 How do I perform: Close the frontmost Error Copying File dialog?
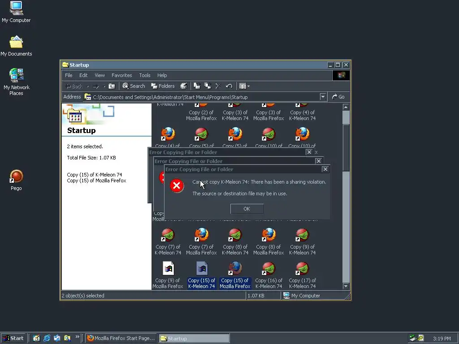[x=325, y=169]
